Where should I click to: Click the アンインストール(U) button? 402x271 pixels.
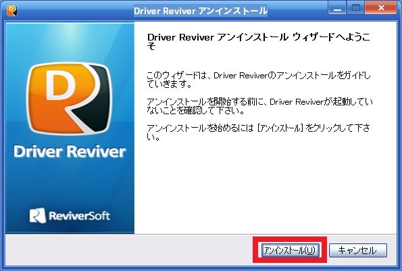pyautogui.click(x=291, y=250)
